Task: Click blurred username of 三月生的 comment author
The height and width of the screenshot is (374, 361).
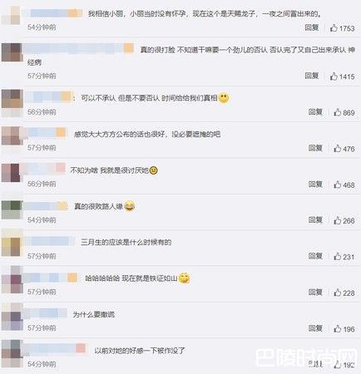Action: coord(49,241)
